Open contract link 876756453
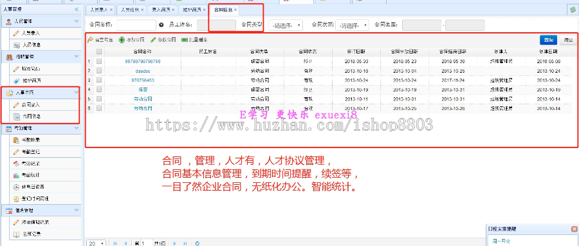 coord(143,80)
